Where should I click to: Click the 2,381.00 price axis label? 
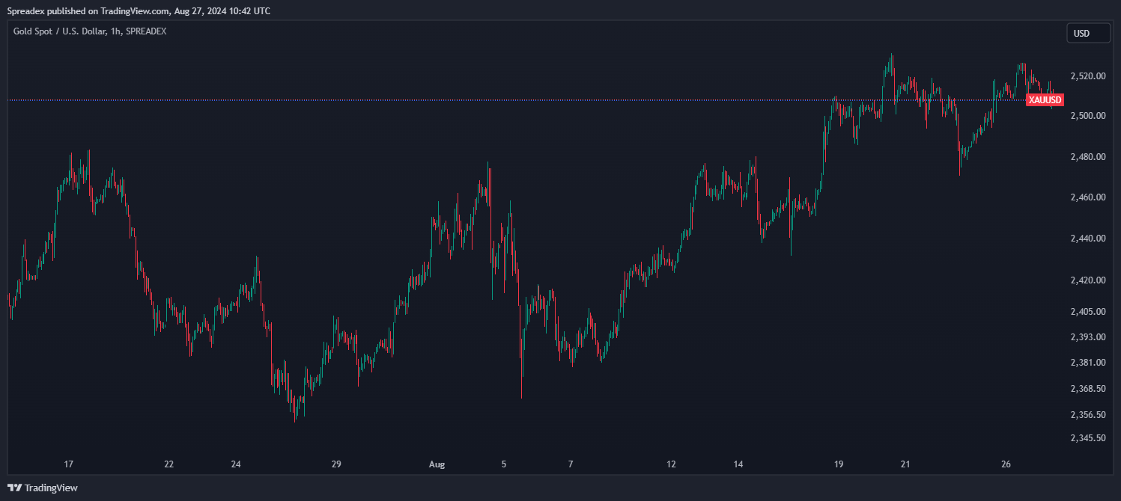(1089, 363)
